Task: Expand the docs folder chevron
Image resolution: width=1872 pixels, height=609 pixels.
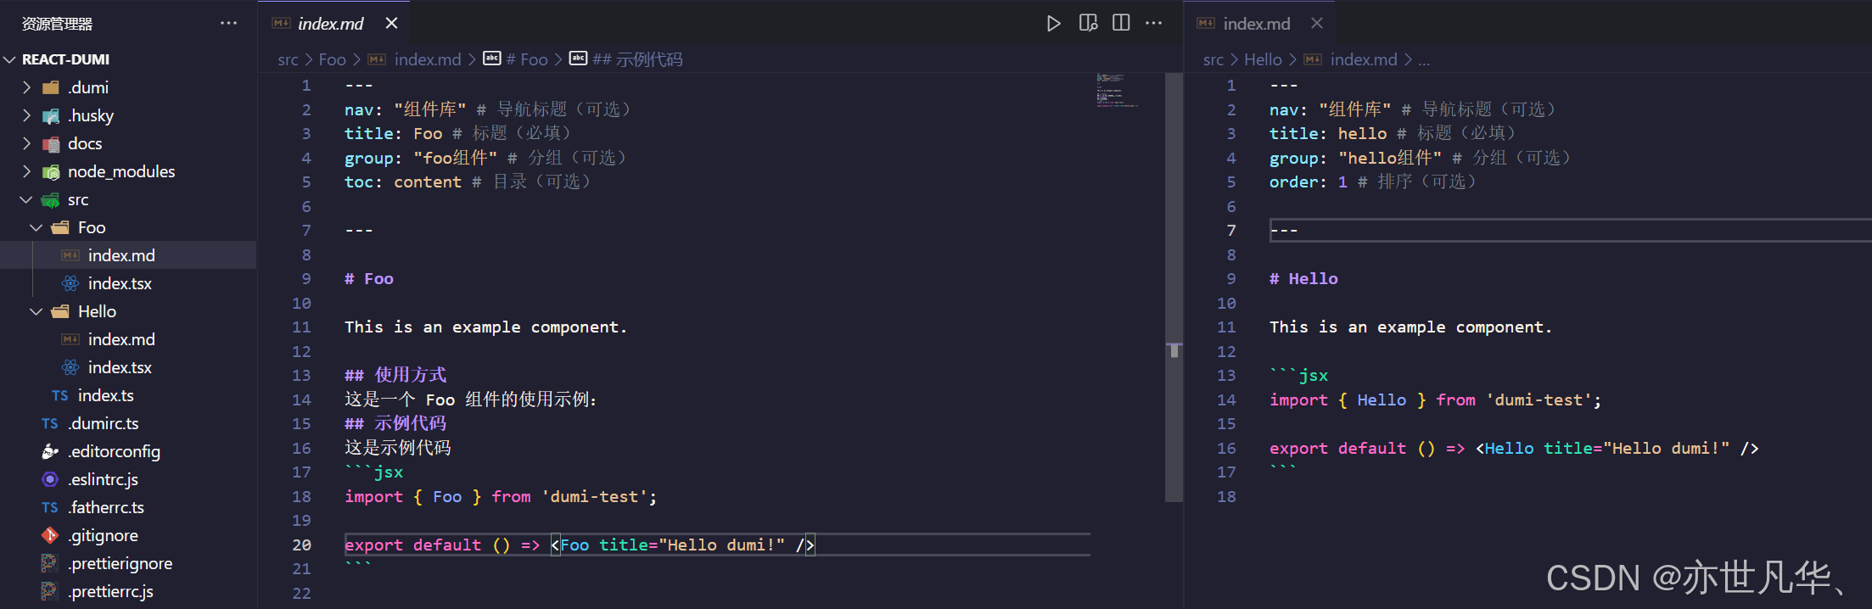Action: 26,143
